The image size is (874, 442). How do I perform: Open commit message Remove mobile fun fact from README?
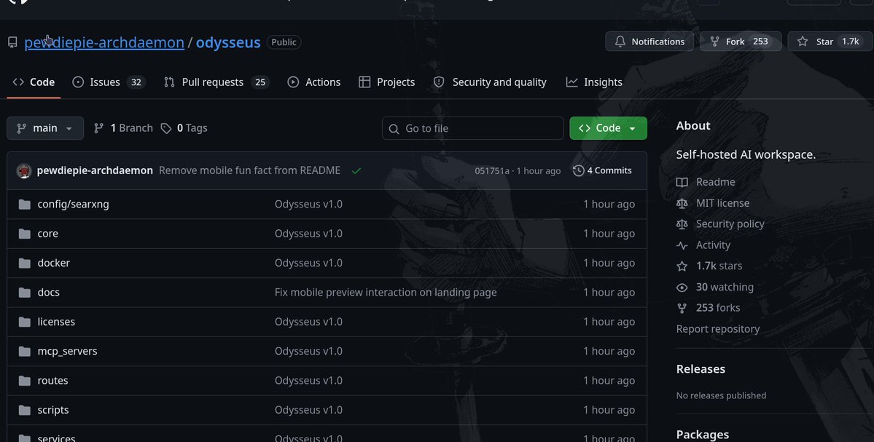[x=249, y=171]
